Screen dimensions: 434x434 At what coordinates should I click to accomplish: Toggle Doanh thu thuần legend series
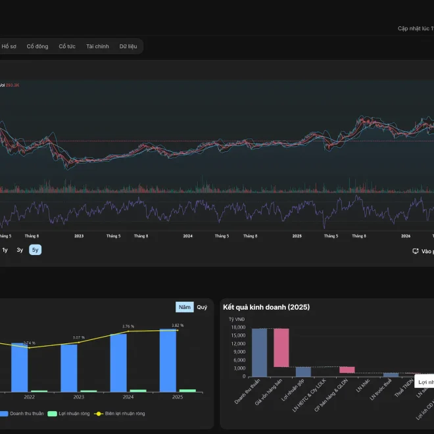pyautogui.click(x=22, y=414)
